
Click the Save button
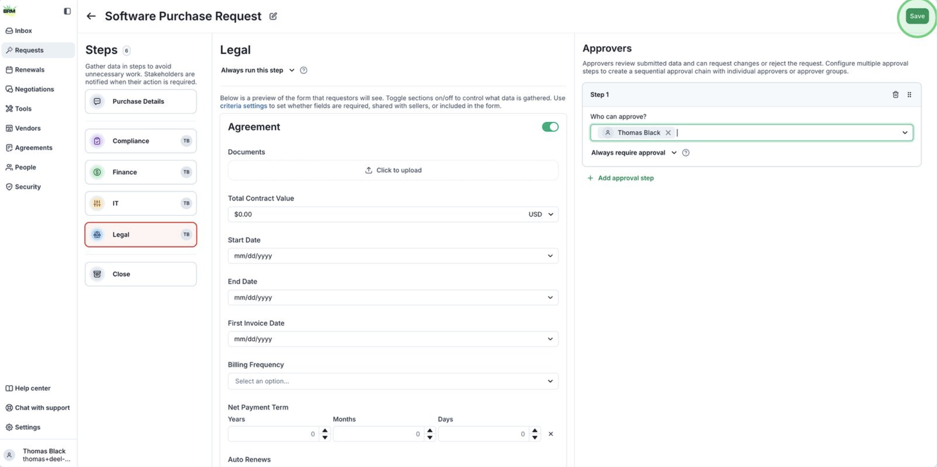(917, 16)
